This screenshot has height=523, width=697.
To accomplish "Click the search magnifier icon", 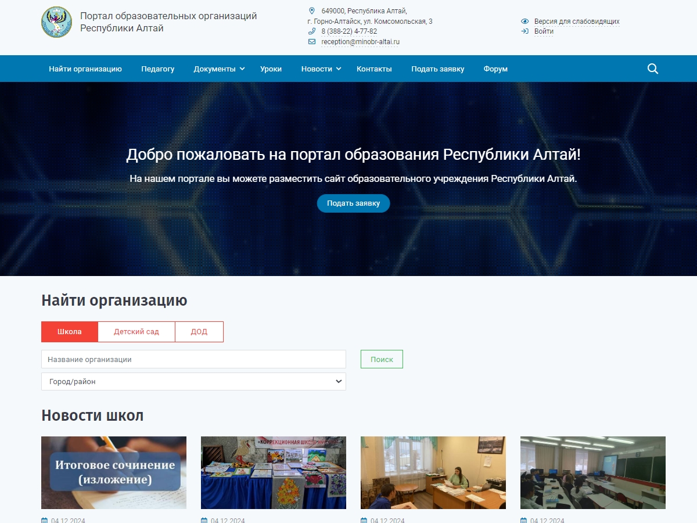I will tap(652, 69).
